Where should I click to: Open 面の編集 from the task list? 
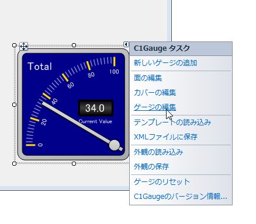pos(148,78)
